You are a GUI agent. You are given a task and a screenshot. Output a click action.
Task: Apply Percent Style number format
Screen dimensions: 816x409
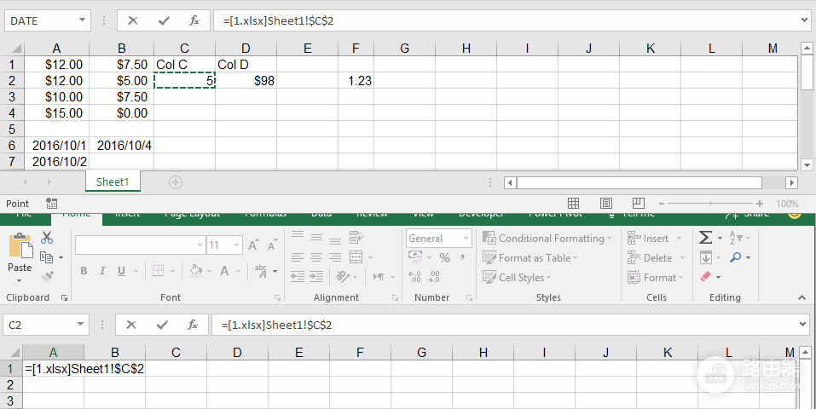444,257
